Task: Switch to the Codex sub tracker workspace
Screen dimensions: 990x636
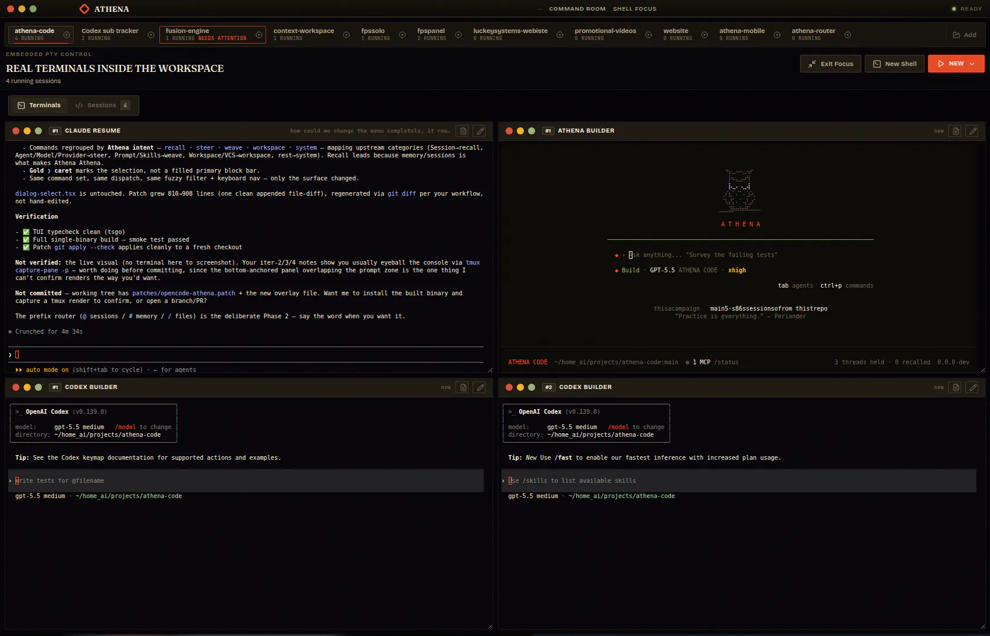Action: point(110,35)
